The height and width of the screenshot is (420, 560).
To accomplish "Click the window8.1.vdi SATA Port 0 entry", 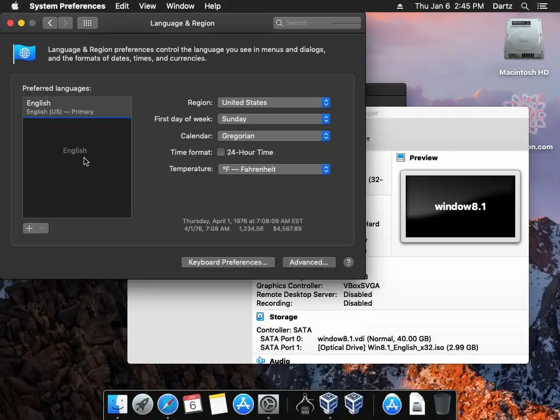I will tap(374, 339).
